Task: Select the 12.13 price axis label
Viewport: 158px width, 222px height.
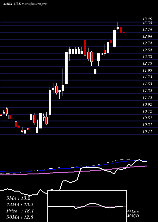Action: tap(147, 63)
